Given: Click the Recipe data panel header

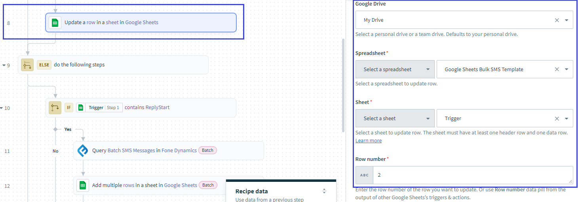Looking at the screenshot, I should point(281,191).
